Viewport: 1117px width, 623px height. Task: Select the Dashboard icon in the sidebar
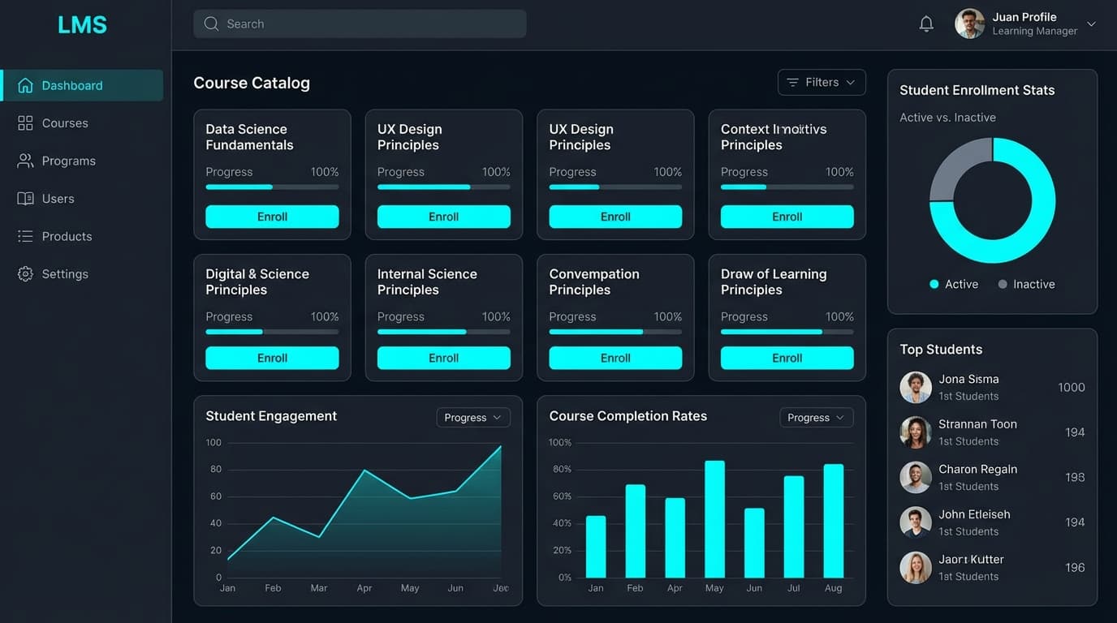coord(24,85)
